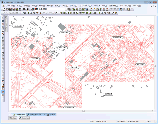Open the 印刷(P) menu
This screenshot has height=124, width=158.
[34, 6]
